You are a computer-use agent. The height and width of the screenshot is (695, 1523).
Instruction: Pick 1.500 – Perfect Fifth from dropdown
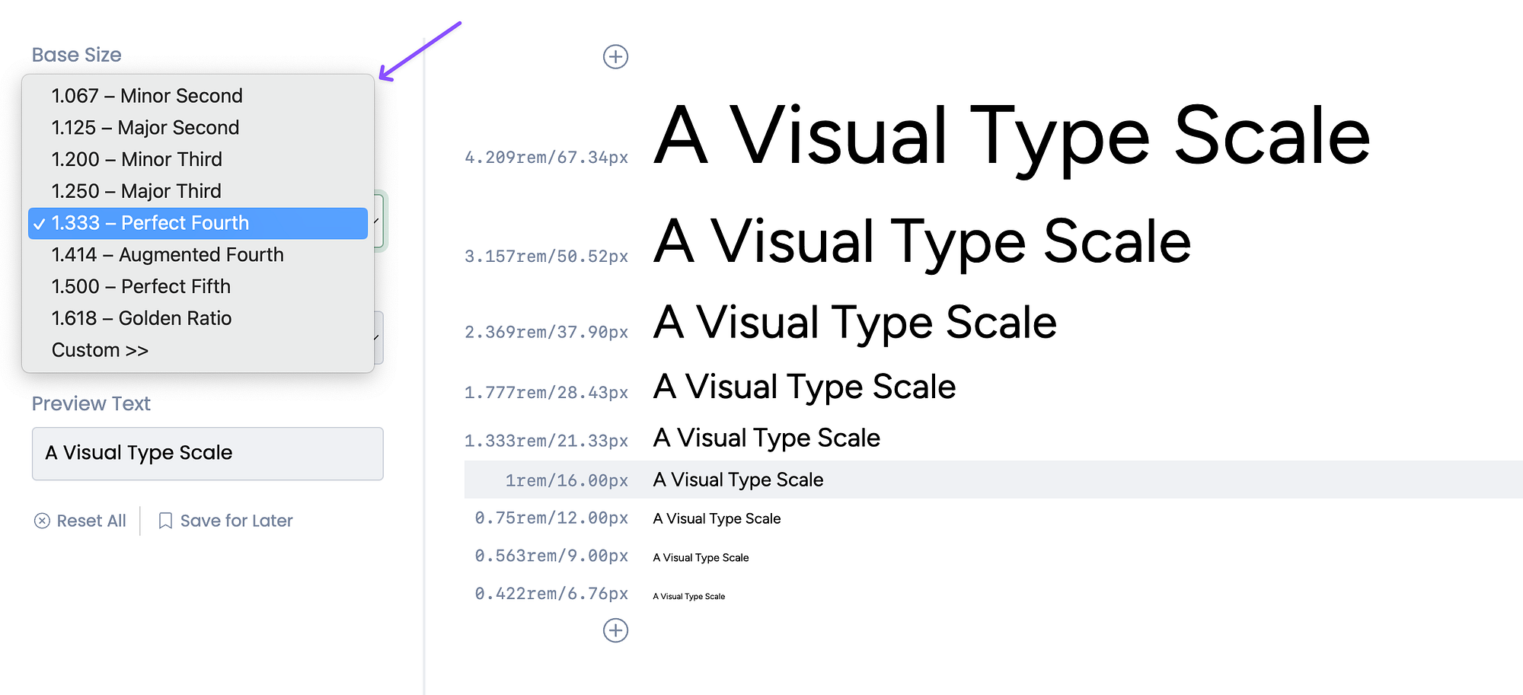coord(198,287)
